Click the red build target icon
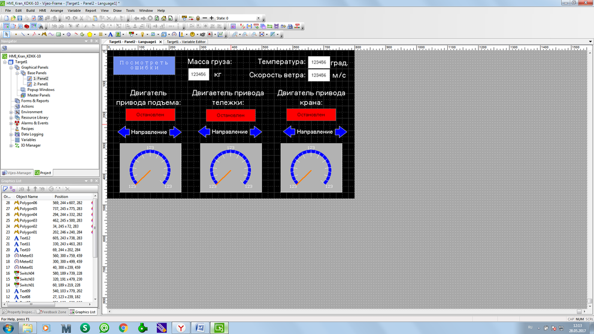Image resolution: width=594 pixels, height=334 pixels. 26,26
